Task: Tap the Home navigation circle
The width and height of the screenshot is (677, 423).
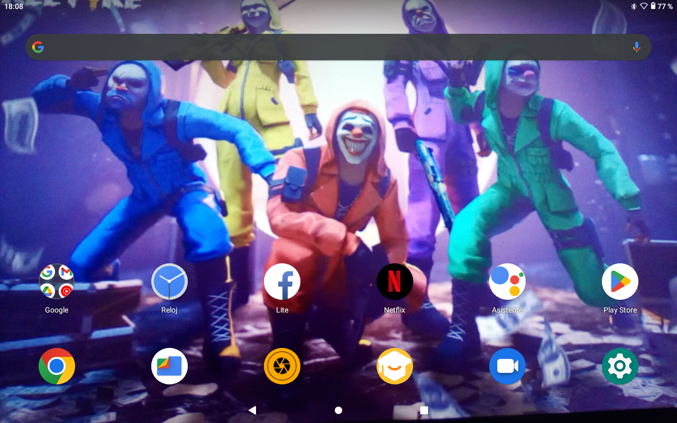Action: click(x=338, y=410)
